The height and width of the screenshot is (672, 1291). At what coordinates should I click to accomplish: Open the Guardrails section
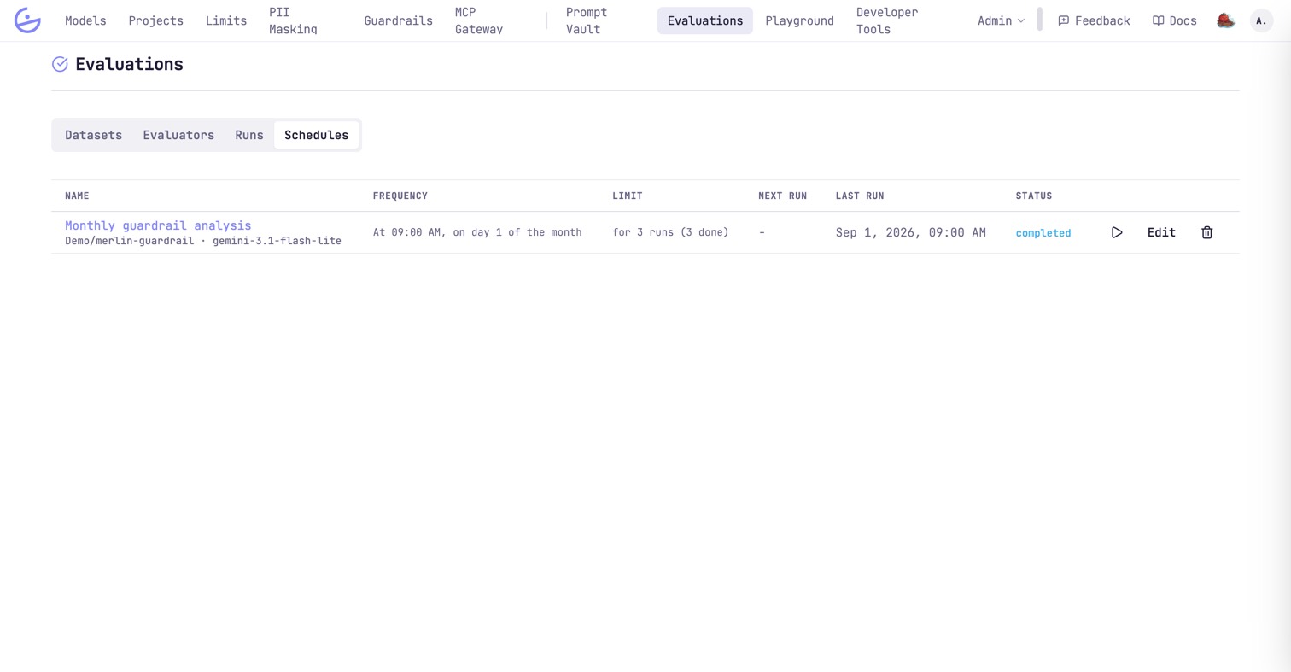coord(398,20)
